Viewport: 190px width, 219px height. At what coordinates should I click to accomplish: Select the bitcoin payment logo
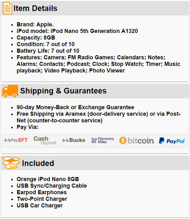pos(136,141)
